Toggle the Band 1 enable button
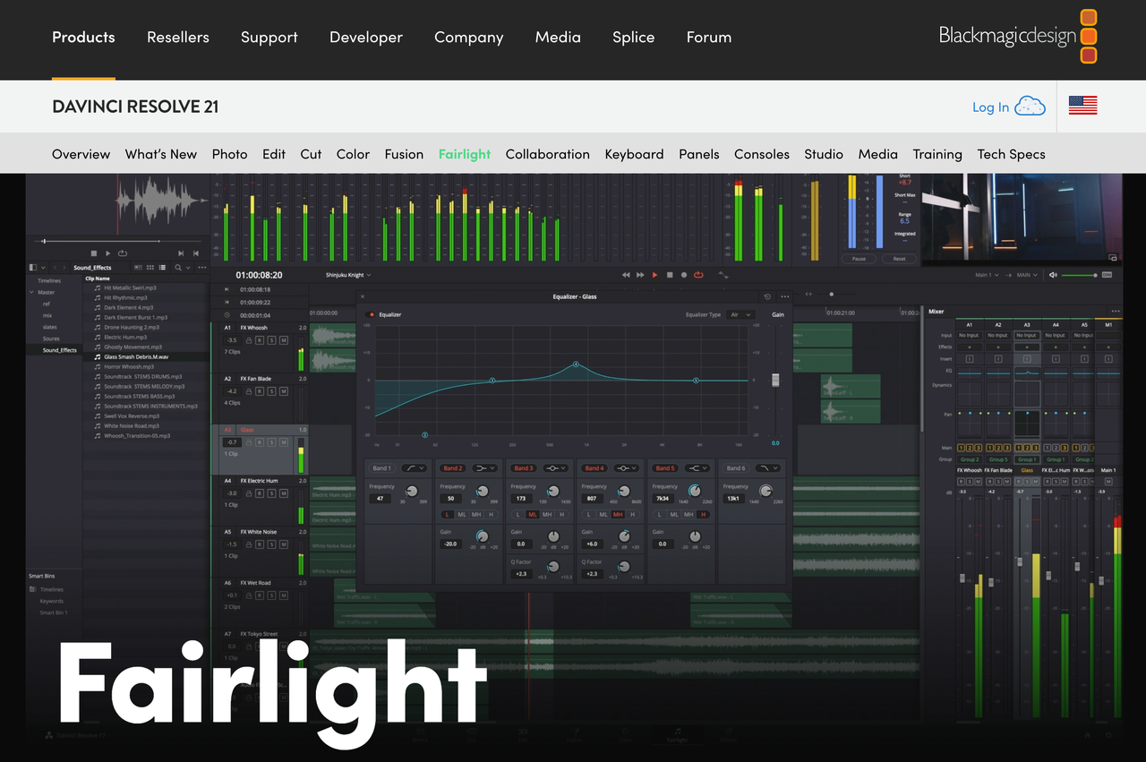This screenshot has width=1146, height=762. coord(381,467)
